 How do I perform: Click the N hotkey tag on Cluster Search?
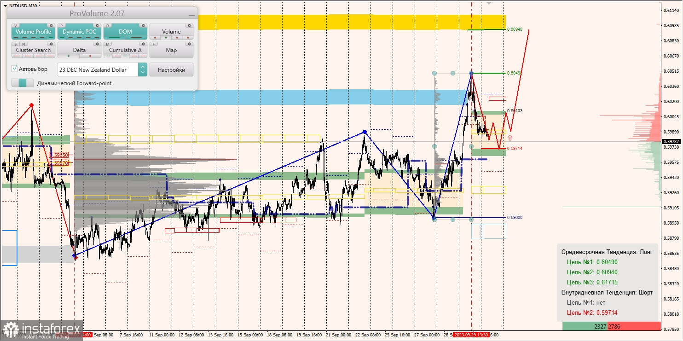tap(23, 44)
